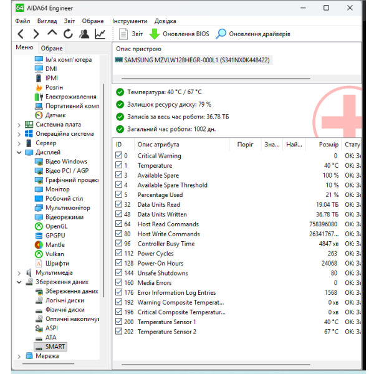Click the sidebar tree horizontal scrollbar
374x374 pixels.
point(48,364)
